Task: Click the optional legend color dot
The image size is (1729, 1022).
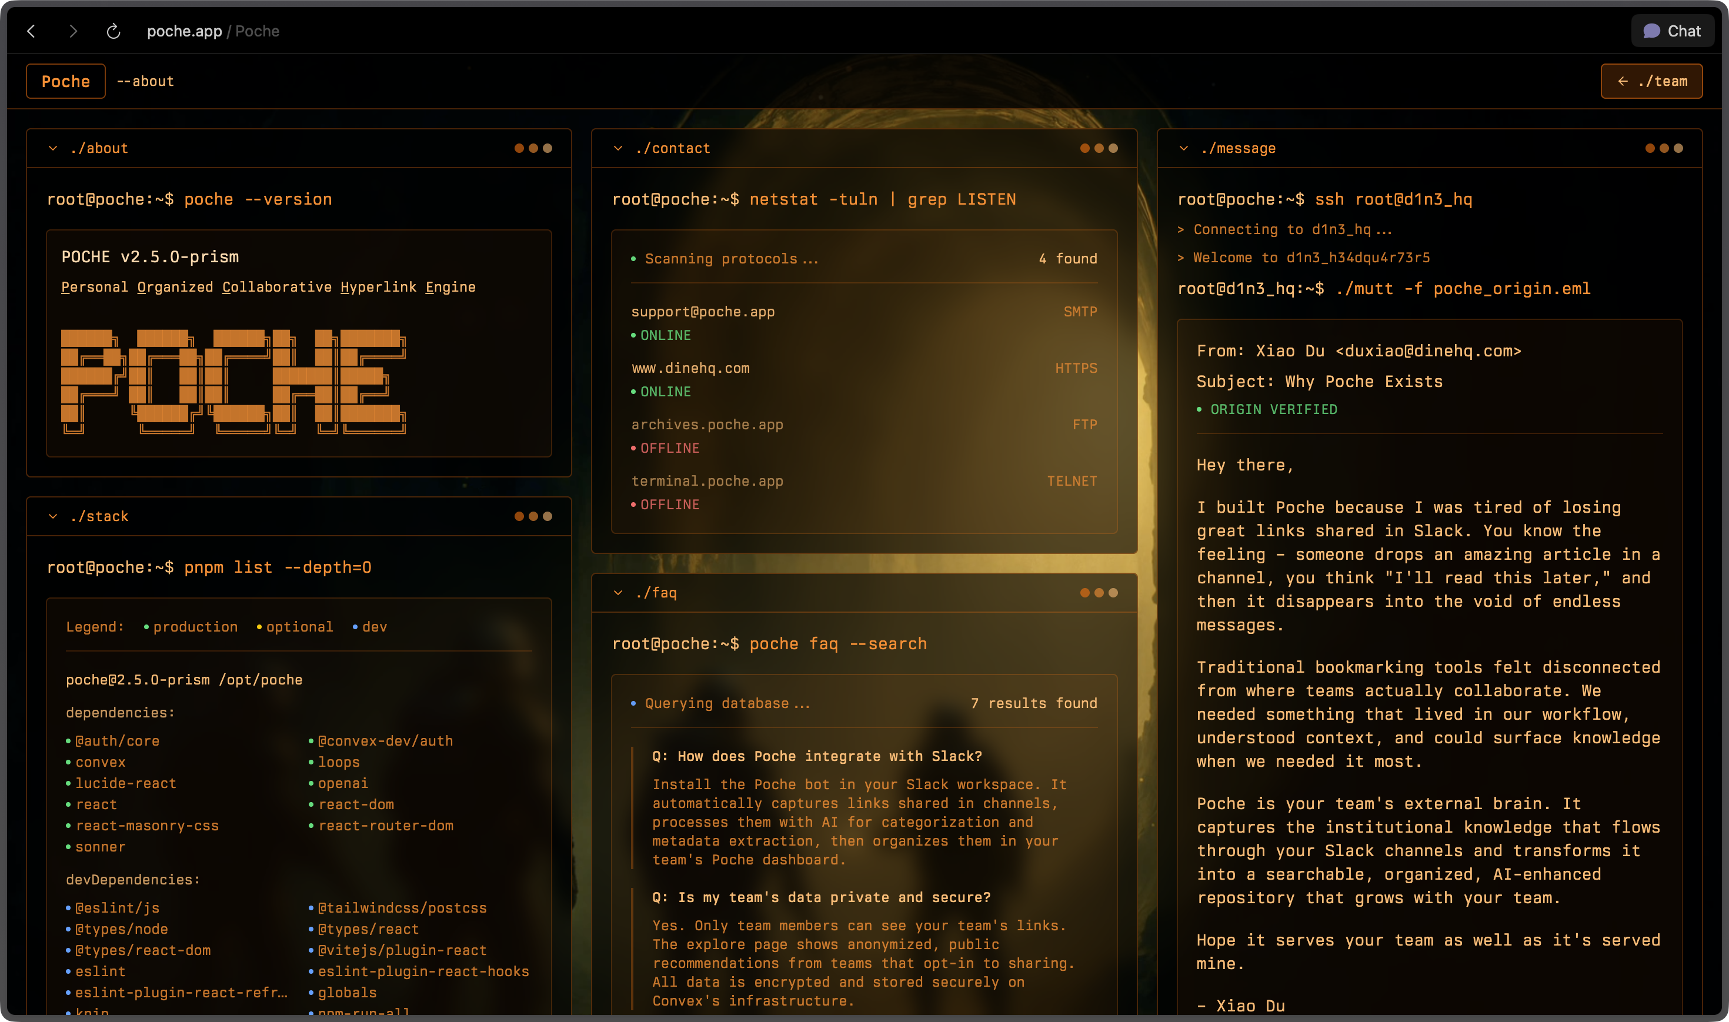Action: tap(258, 627)
